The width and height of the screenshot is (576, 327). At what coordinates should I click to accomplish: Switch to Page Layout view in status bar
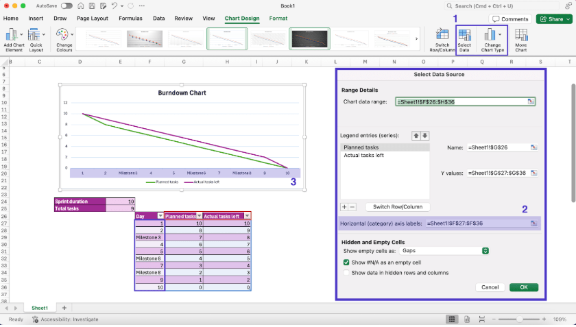pyautogui.click(x=468, y=319)
